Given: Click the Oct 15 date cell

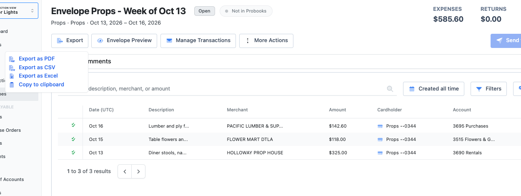Looking at the screenshot, I should coord(96,139).
